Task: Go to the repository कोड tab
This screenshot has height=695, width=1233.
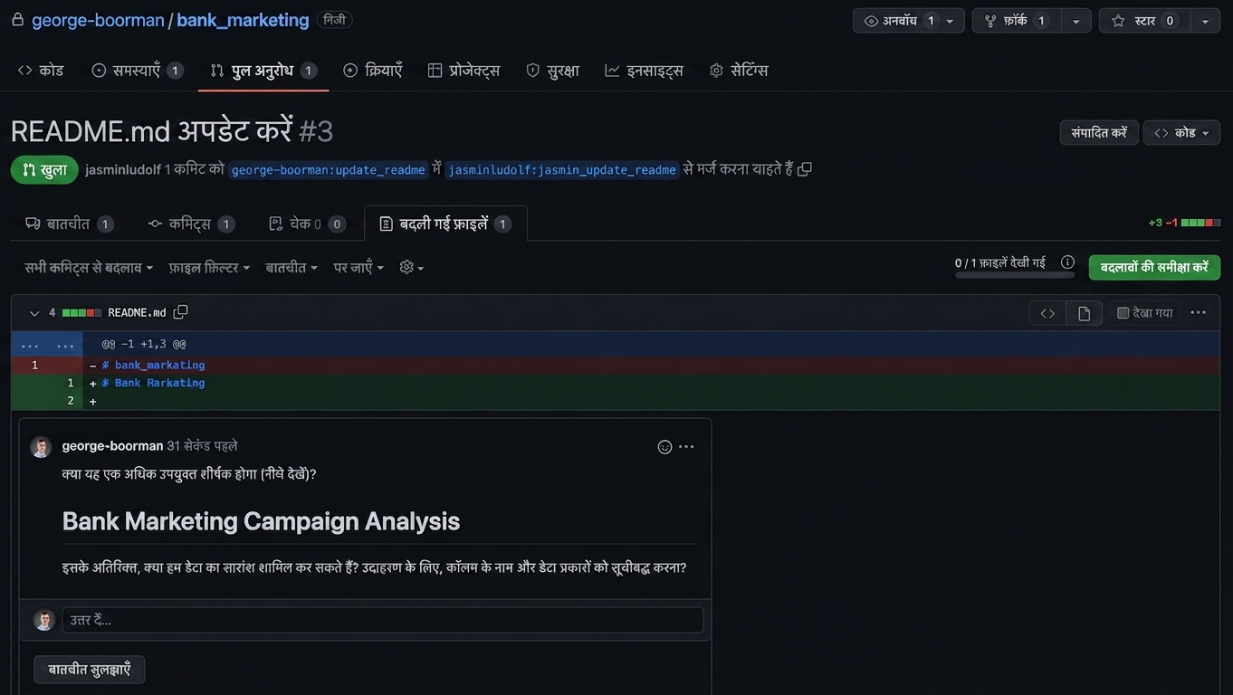Action: click(41, 71)
